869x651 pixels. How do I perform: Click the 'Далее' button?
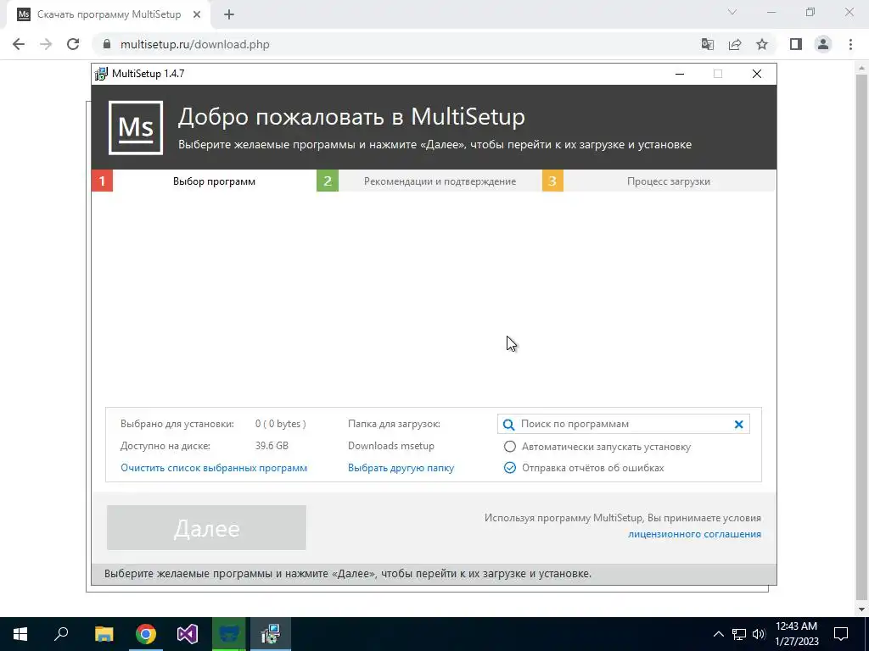pyautogui.click(x=206, y=527)
